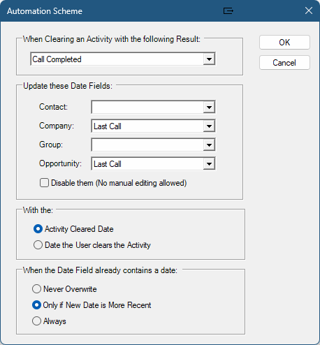This screenshot has height=345, width=320.
Task: Expand the Company date field dropdown arrow
Action: pos(209,126)
